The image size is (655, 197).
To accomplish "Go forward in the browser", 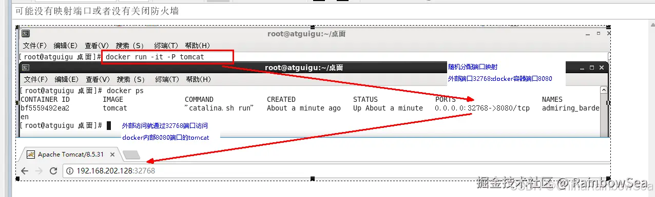I will 39,171.
